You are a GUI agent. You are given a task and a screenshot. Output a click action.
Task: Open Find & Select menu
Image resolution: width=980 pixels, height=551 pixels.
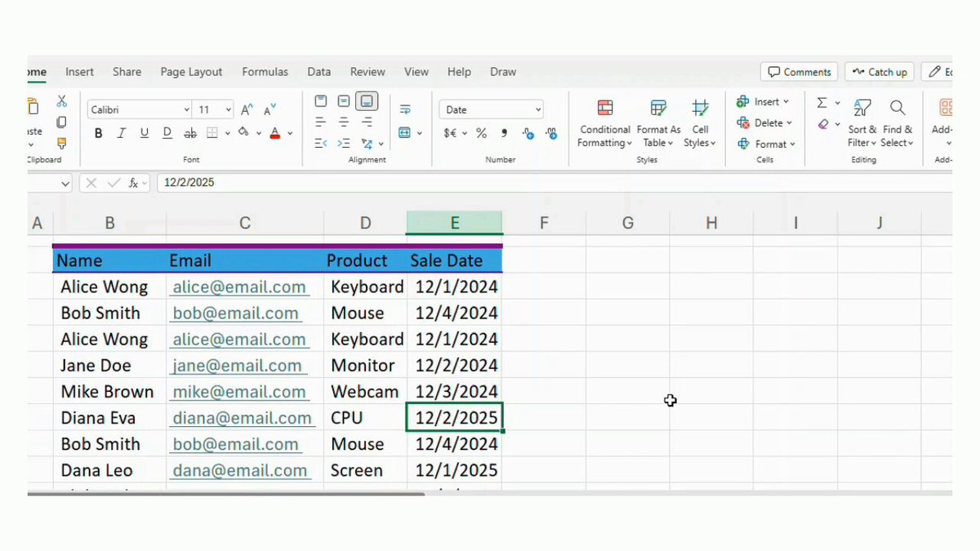(x=898, y=122)
